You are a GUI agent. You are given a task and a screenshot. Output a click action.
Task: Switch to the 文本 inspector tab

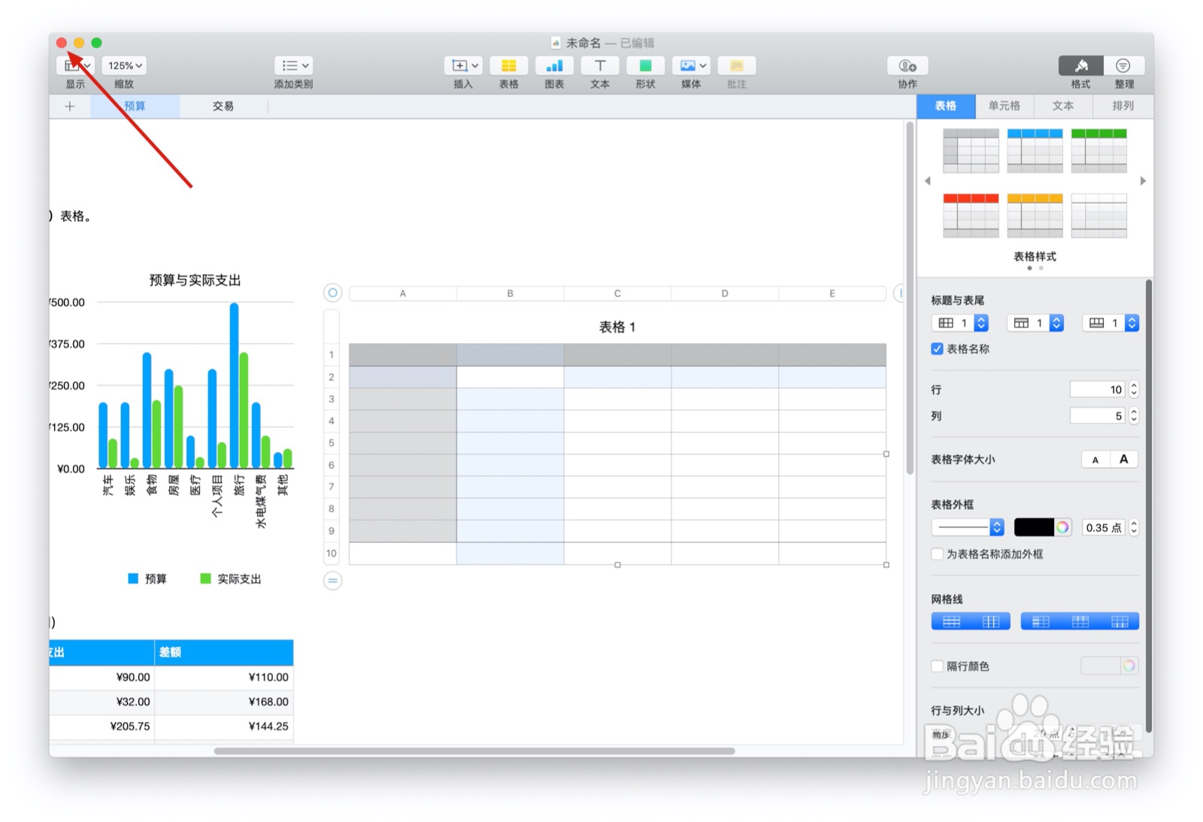[1063, 106]
